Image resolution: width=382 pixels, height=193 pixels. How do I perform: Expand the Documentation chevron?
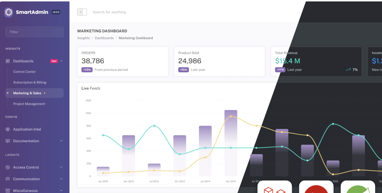click(x=61, y=141)
